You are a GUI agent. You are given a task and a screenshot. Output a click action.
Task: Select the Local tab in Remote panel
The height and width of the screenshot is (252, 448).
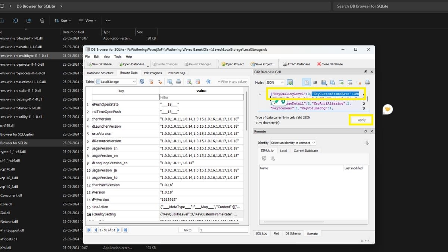point(283,150)
